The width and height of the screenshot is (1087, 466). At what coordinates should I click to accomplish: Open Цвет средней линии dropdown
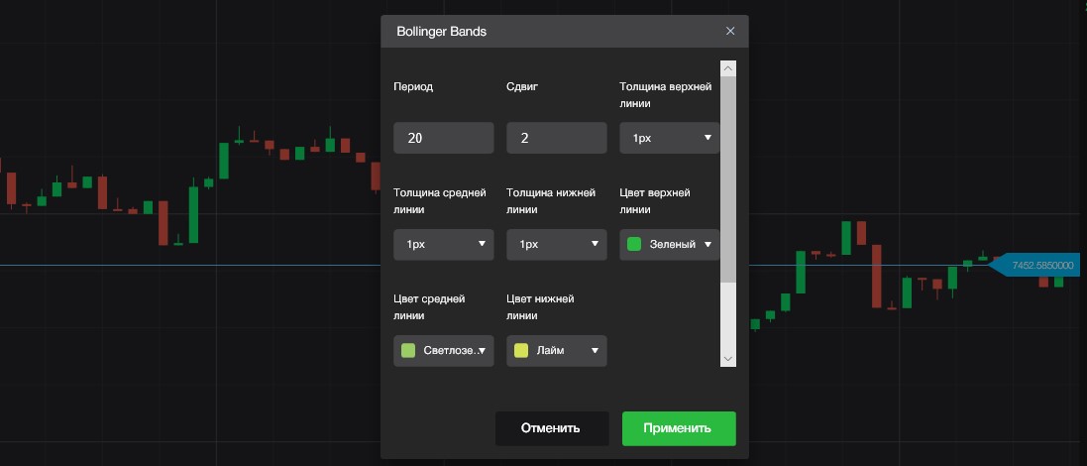coord(444,351)
